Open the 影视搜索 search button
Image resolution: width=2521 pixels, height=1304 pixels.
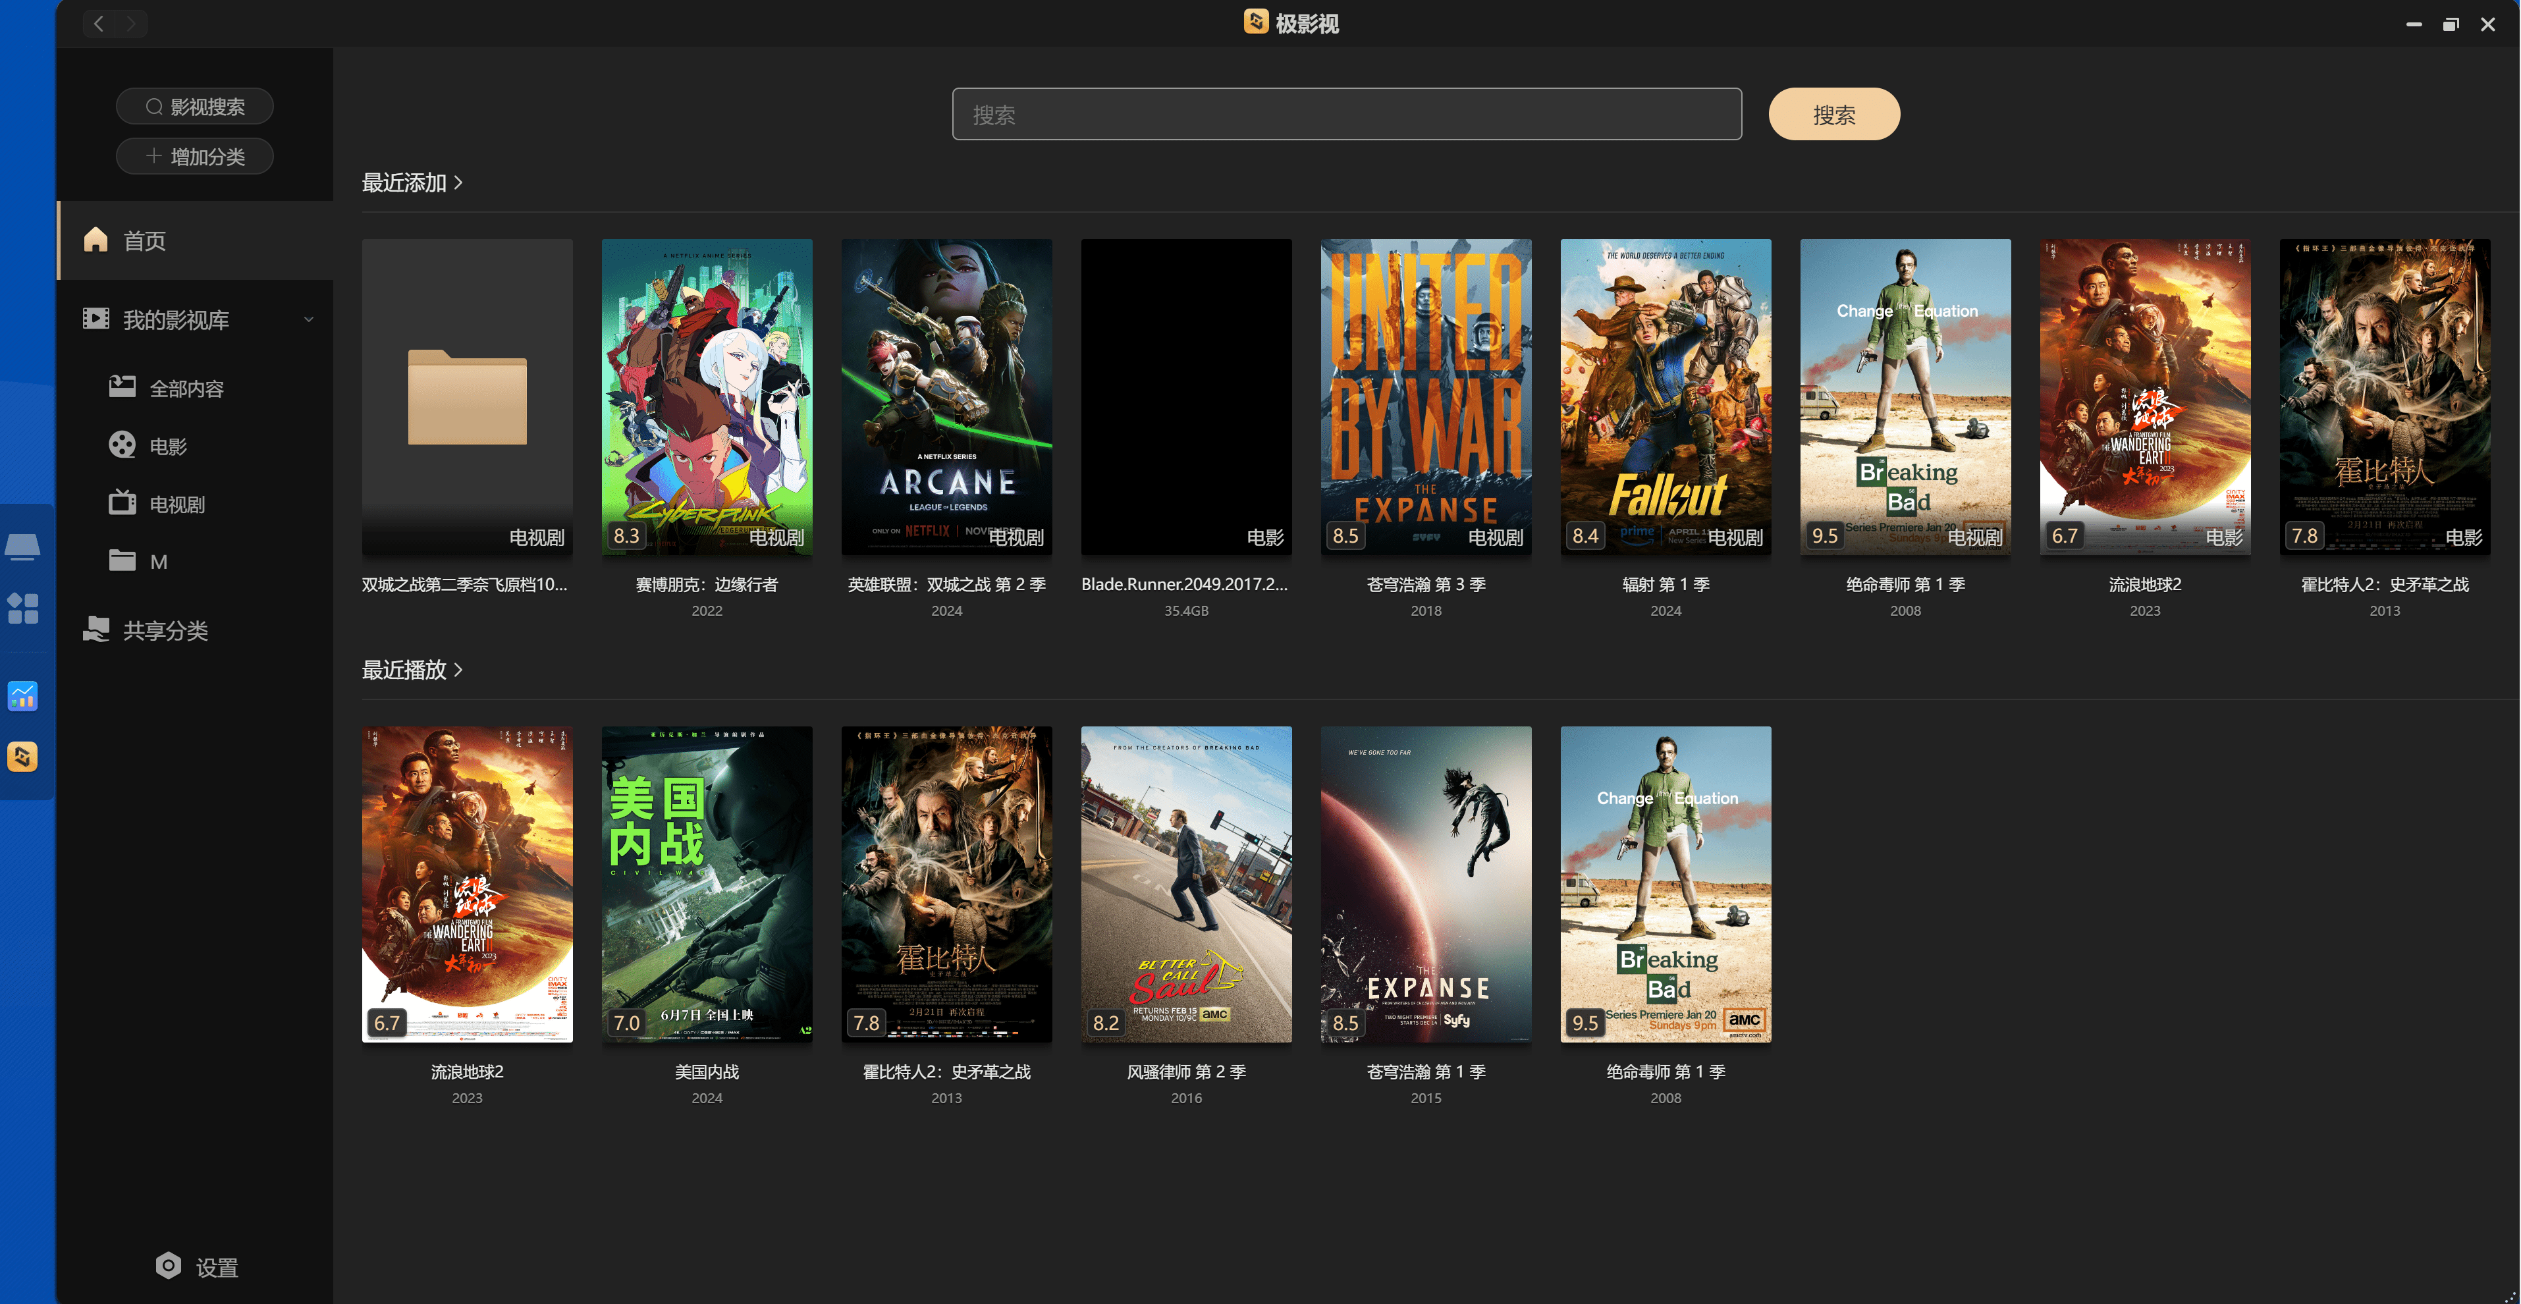tap(195, 107)
